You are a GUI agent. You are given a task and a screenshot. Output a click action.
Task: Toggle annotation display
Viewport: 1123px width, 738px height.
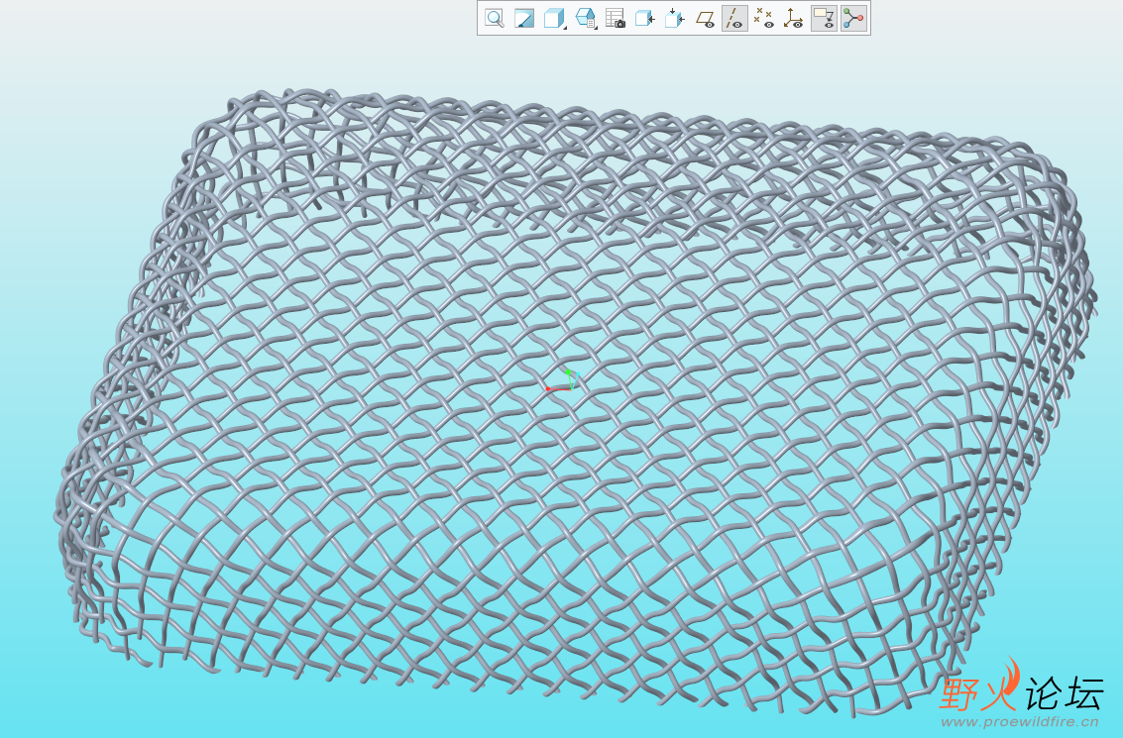click(825, 18)
